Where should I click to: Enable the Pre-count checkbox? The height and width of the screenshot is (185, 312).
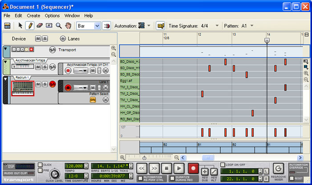pos(40,170)
